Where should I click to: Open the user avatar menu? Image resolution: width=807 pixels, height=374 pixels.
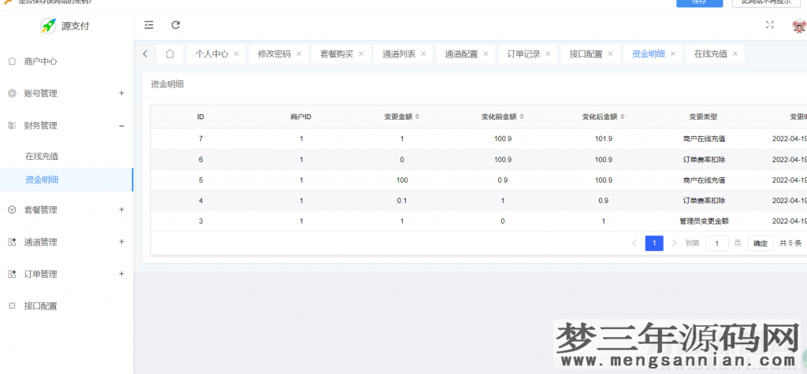click(x=799, y=26)
